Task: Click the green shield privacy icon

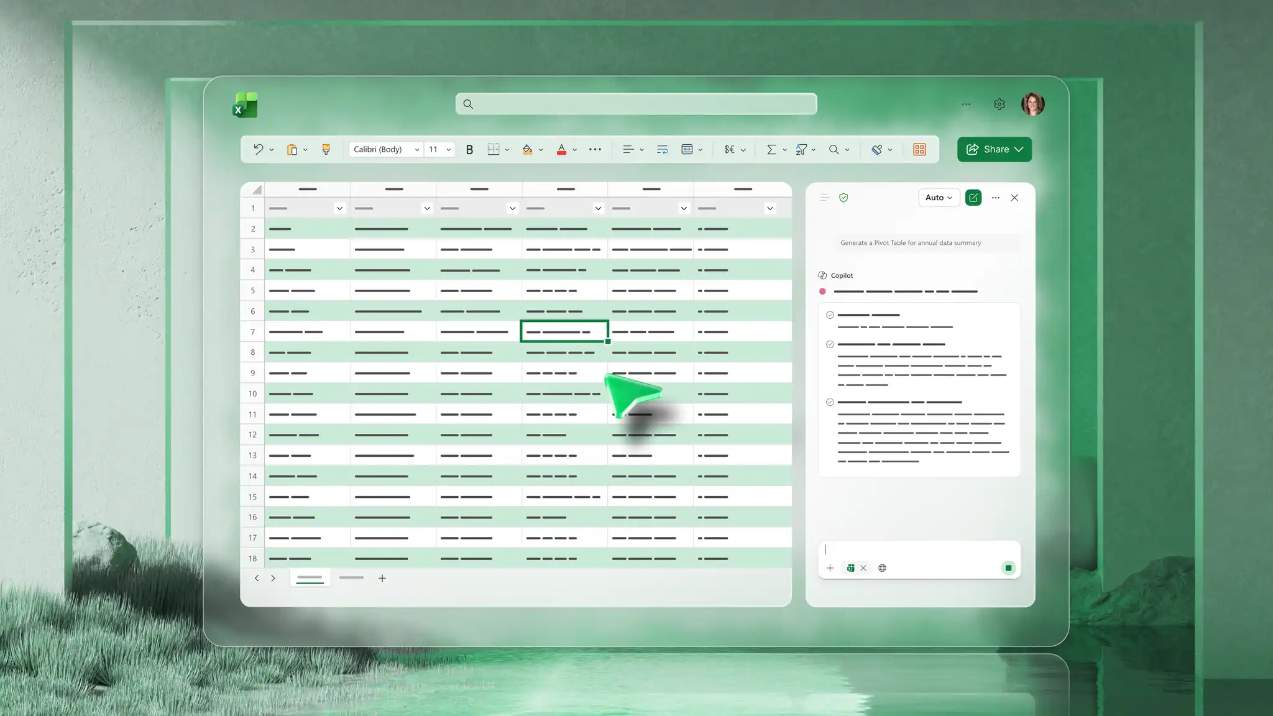Action: 843,198
